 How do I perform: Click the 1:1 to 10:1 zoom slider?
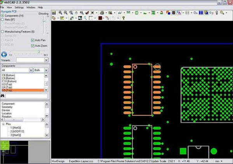click(28, 52)
